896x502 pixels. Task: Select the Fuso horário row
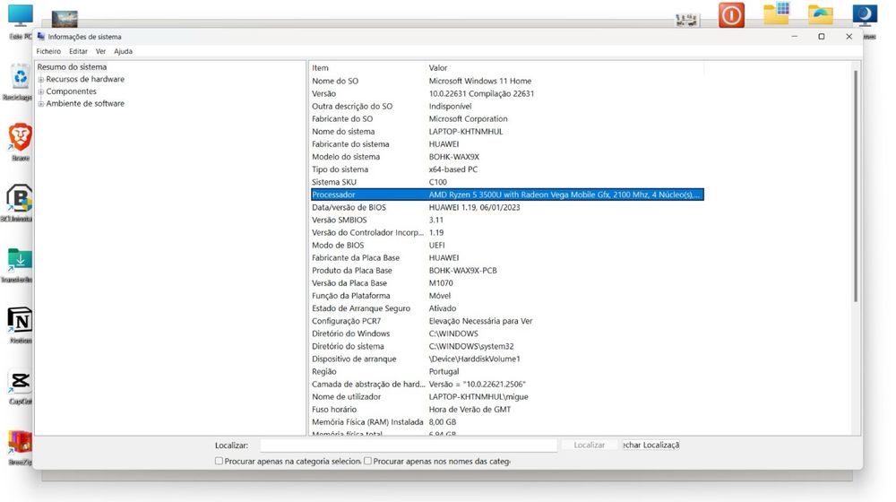(x=507, y=410)
